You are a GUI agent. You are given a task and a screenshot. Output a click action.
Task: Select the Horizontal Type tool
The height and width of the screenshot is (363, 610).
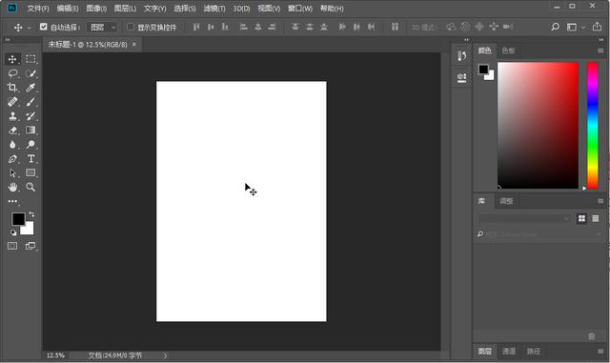(30, 159)
